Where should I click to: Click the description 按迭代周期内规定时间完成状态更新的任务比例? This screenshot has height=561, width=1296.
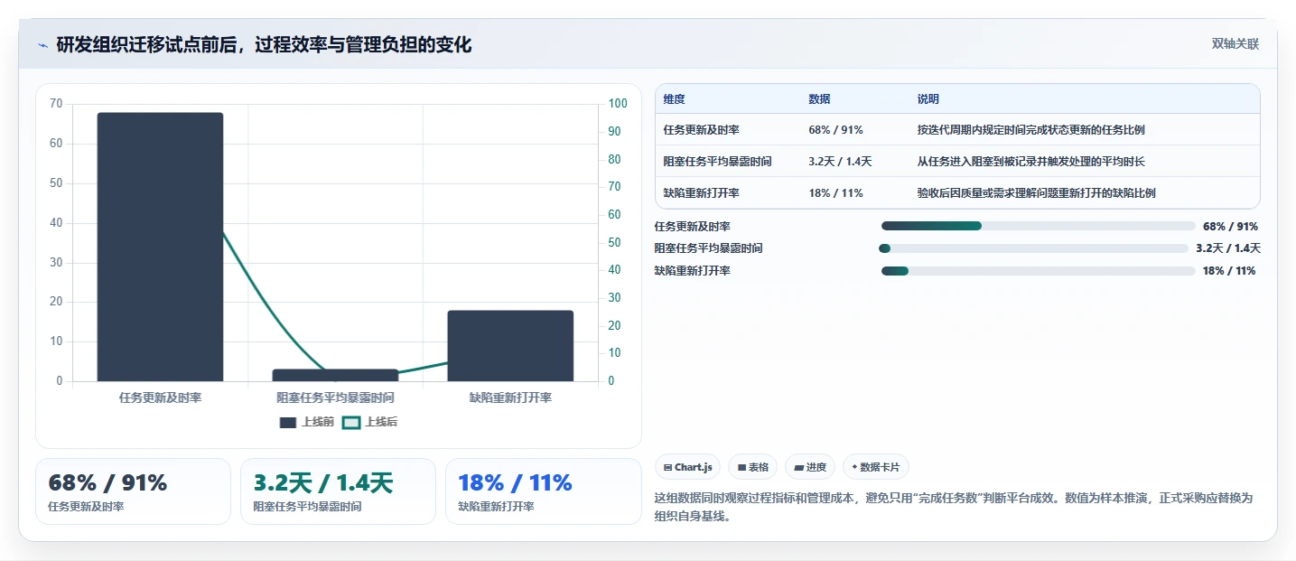pyautogui.click(x=1030, y=130)
